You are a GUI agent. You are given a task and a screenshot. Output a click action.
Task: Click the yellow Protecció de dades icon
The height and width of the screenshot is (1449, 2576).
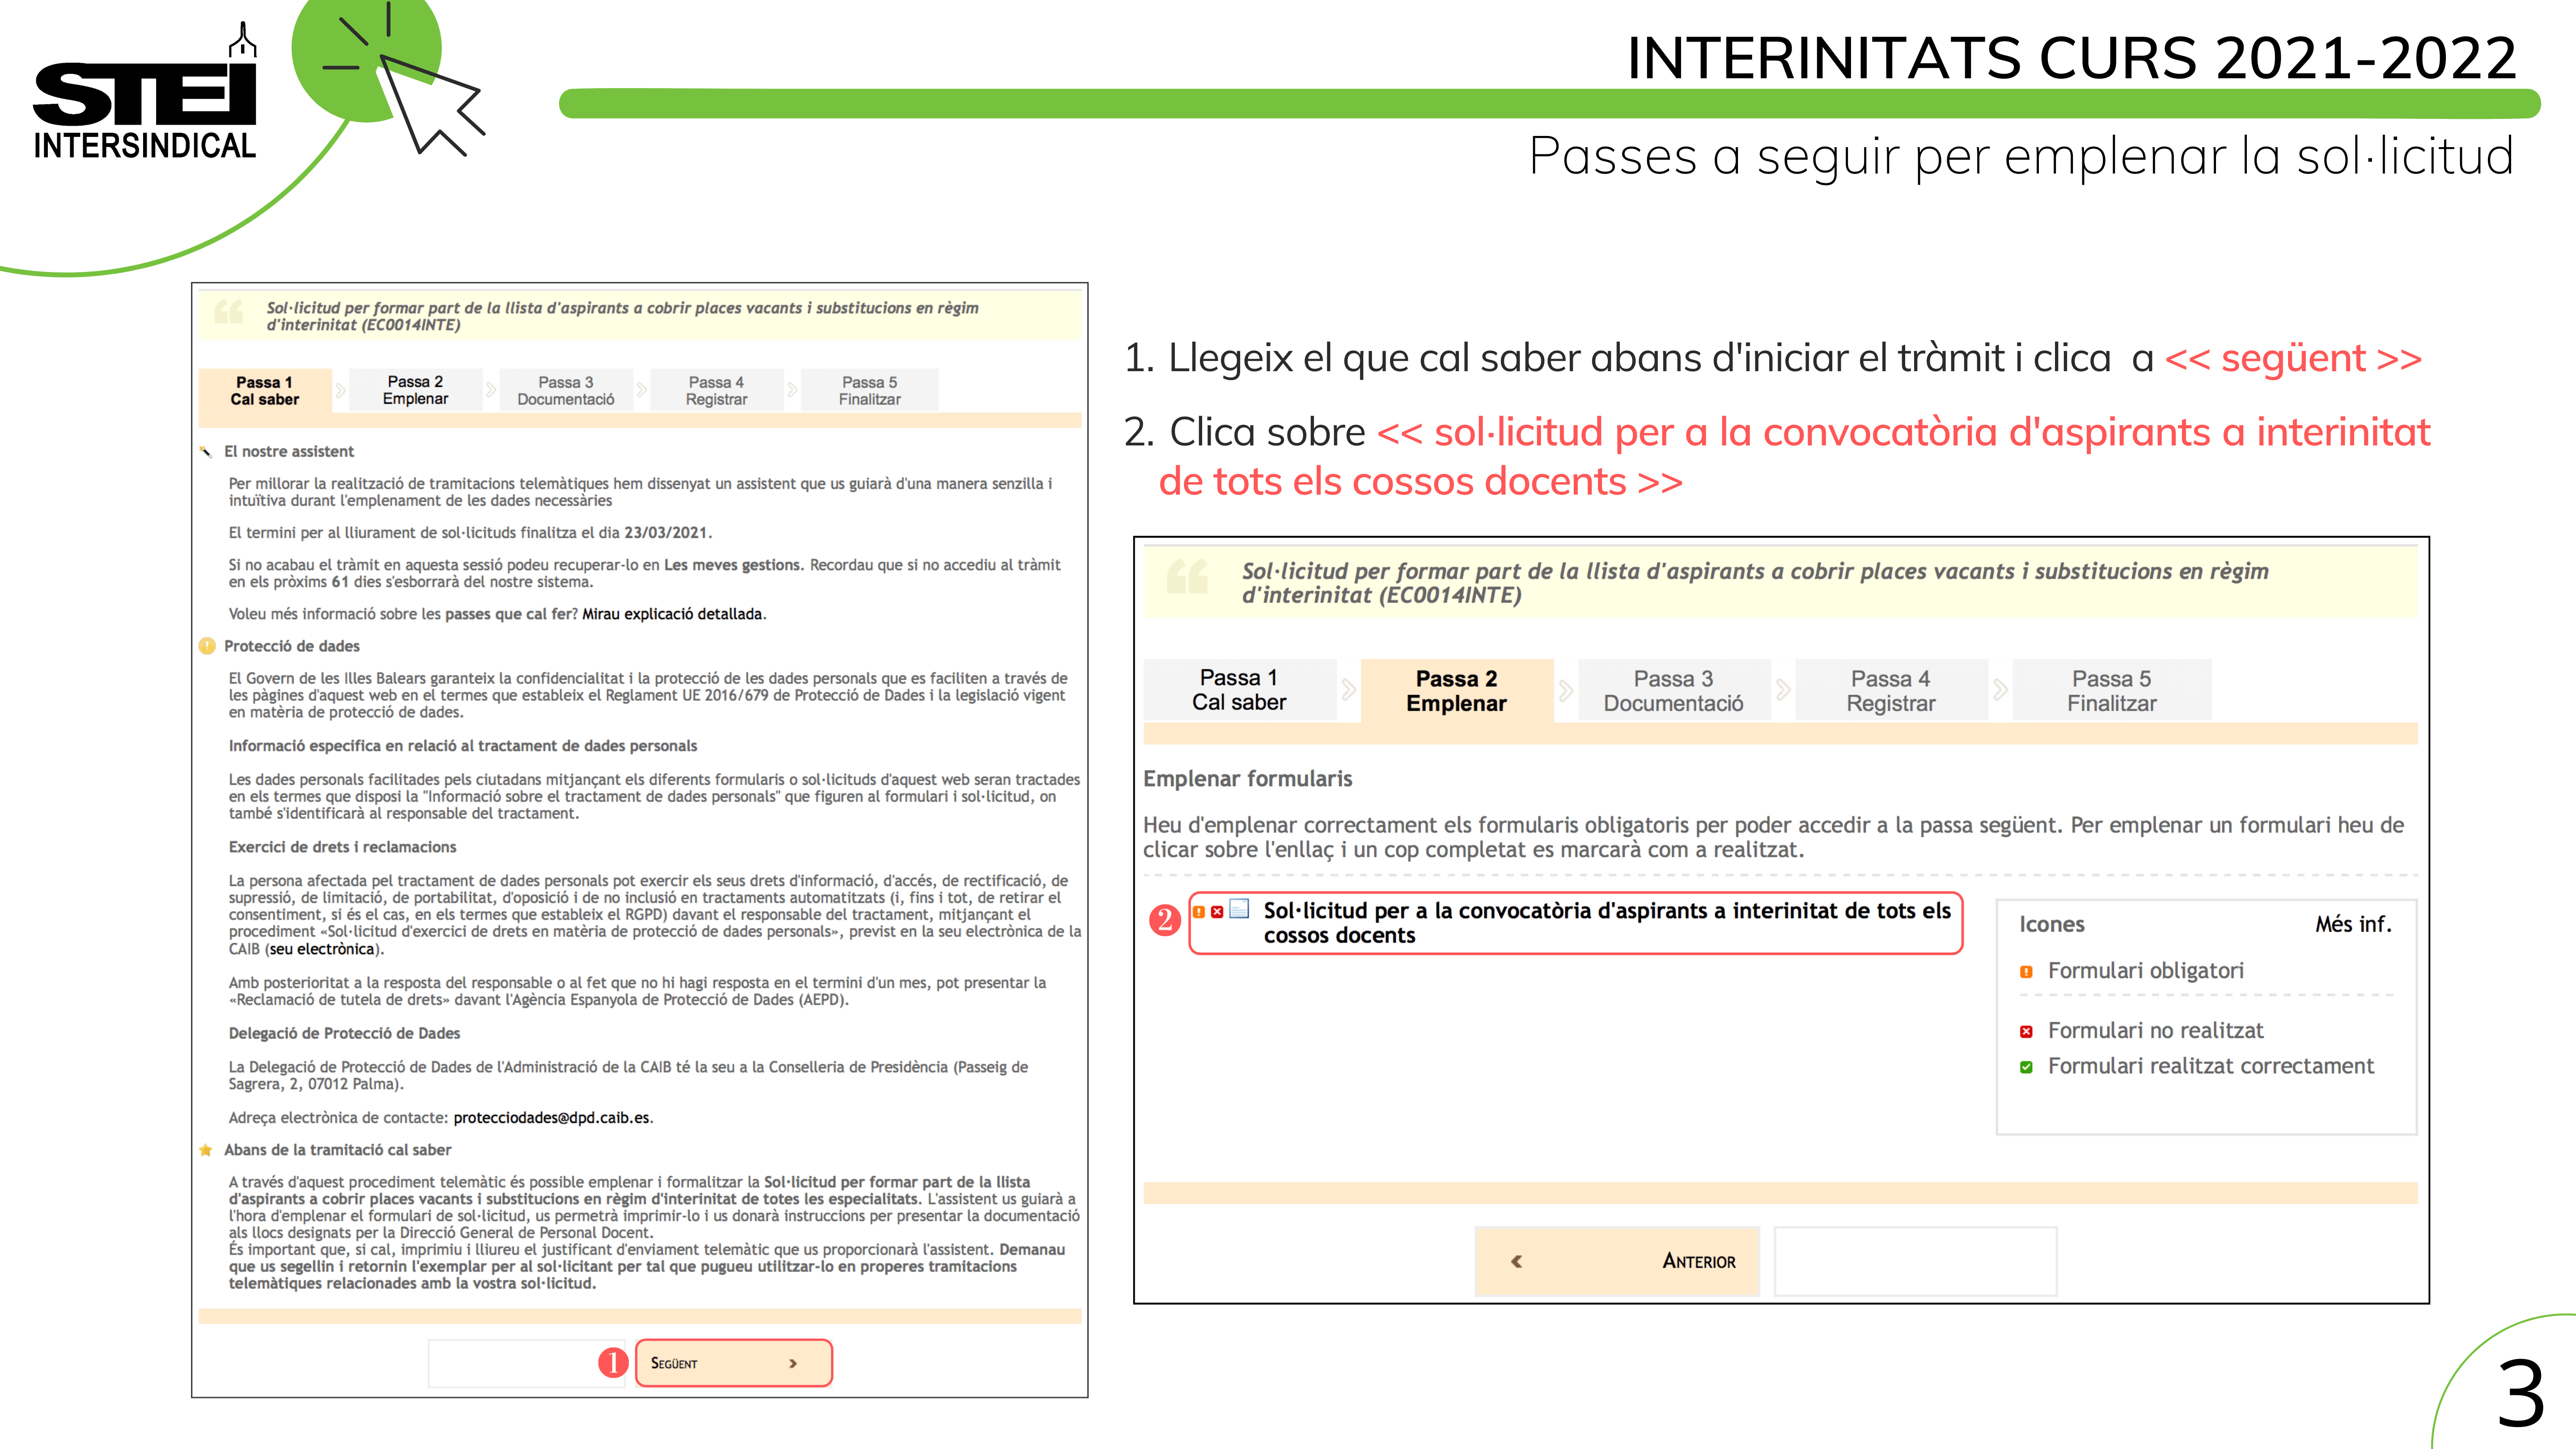coord(207,646)
